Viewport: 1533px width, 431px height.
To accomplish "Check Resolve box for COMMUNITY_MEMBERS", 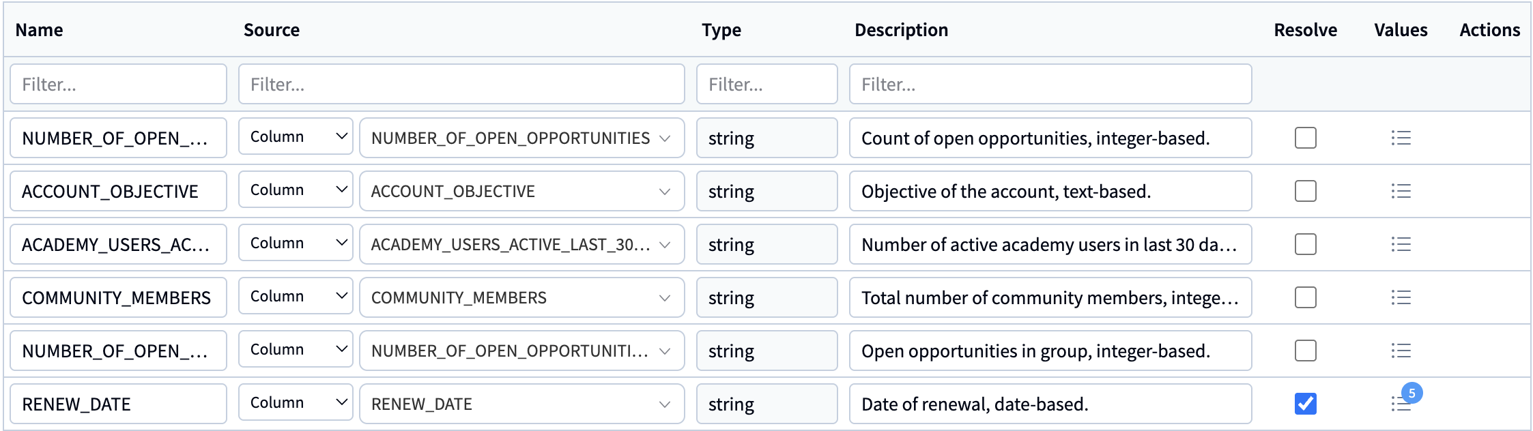I will coord(1305,297).
